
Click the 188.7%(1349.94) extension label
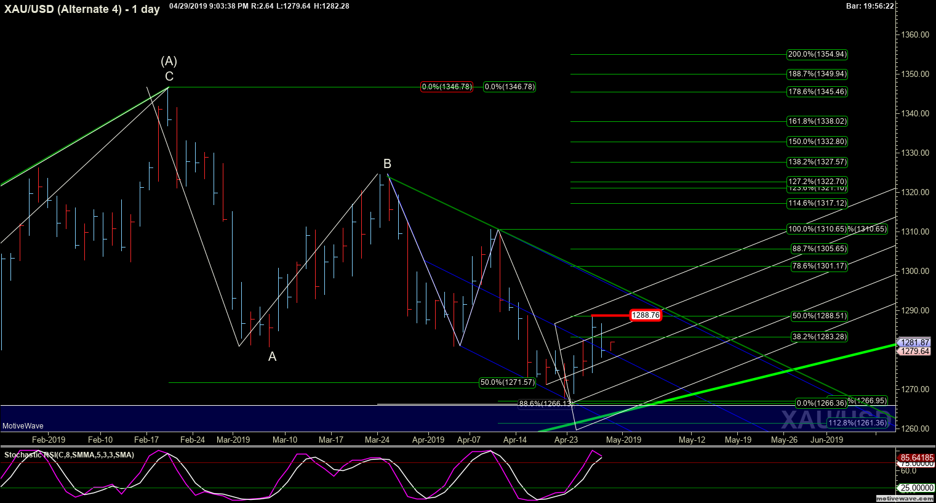coord(817,74)
